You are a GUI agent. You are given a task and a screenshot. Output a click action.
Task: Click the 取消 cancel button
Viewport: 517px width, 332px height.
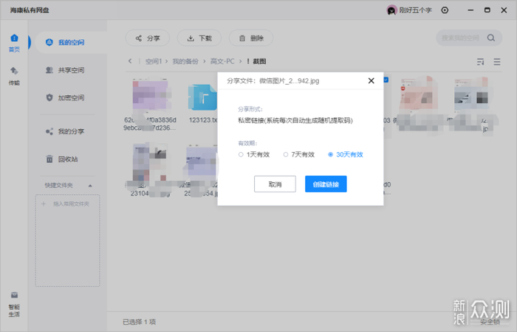tap(275, 184)
